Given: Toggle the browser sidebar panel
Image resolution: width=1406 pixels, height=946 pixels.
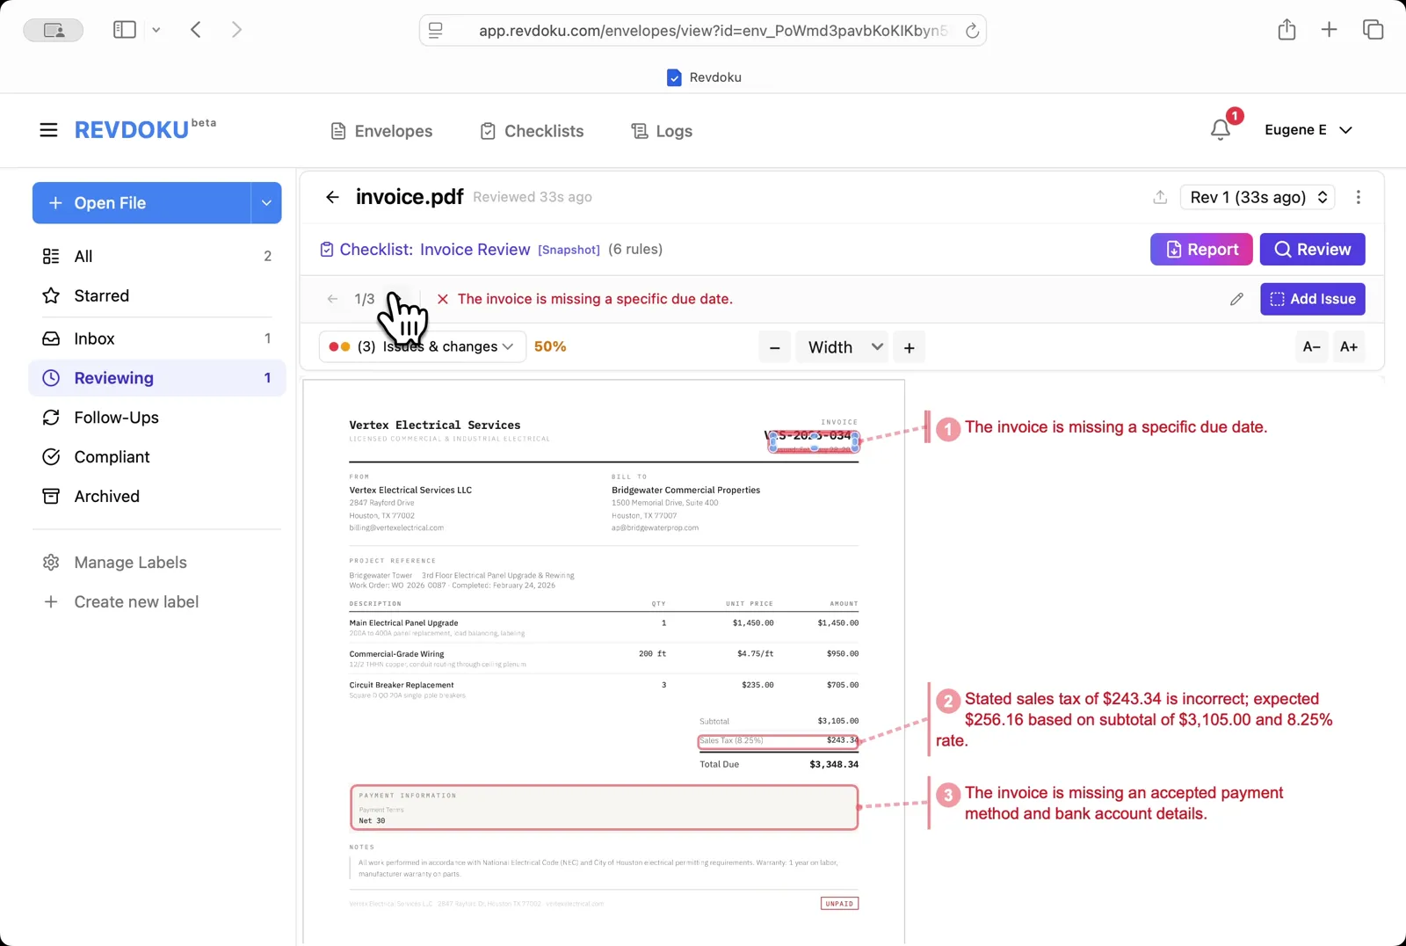Looking at the screenshot, I should [x=124, y=29].
